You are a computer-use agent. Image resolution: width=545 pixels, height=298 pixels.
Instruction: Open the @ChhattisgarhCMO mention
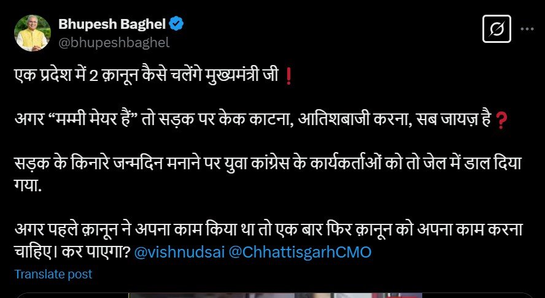300,252
